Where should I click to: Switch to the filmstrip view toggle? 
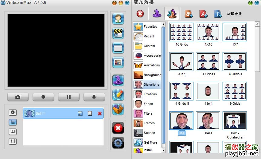click(13, 141)
